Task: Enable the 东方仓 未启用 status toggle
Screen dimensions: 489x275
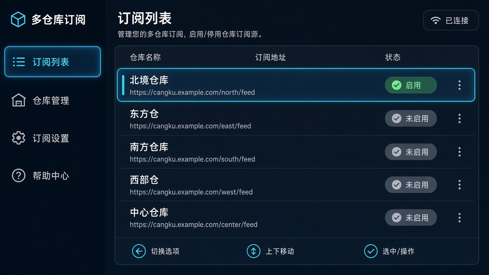Action: point(411,118)
